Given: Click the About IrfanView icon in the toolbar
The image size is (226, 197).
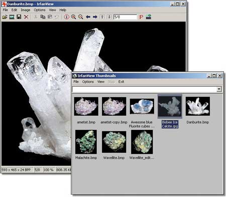Looking at the screenshot, I should [x=149, y=17].
